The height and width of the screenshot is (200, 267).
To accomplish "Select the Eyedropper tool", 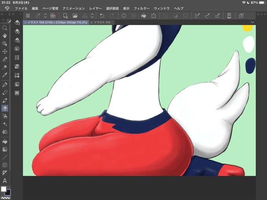I will point(5,75).
